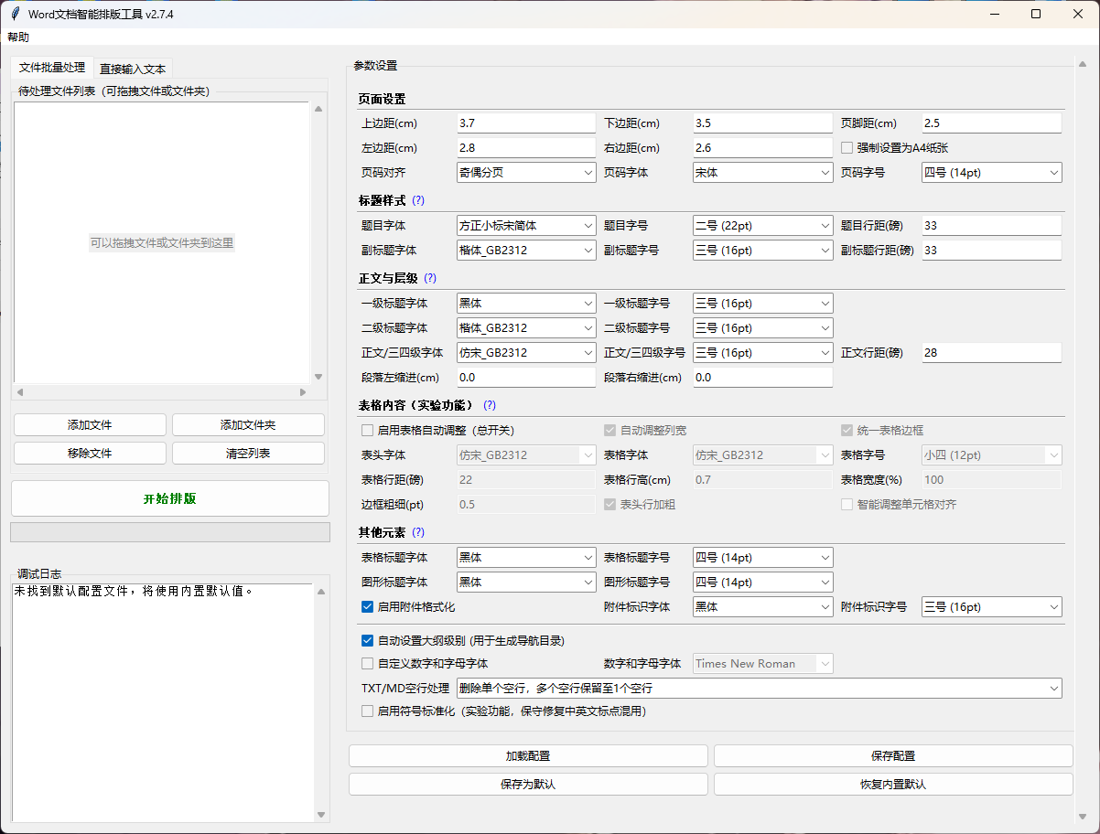
Task: Open 页码字体 dropdown showing 宋体
Action: click(762, 172)
